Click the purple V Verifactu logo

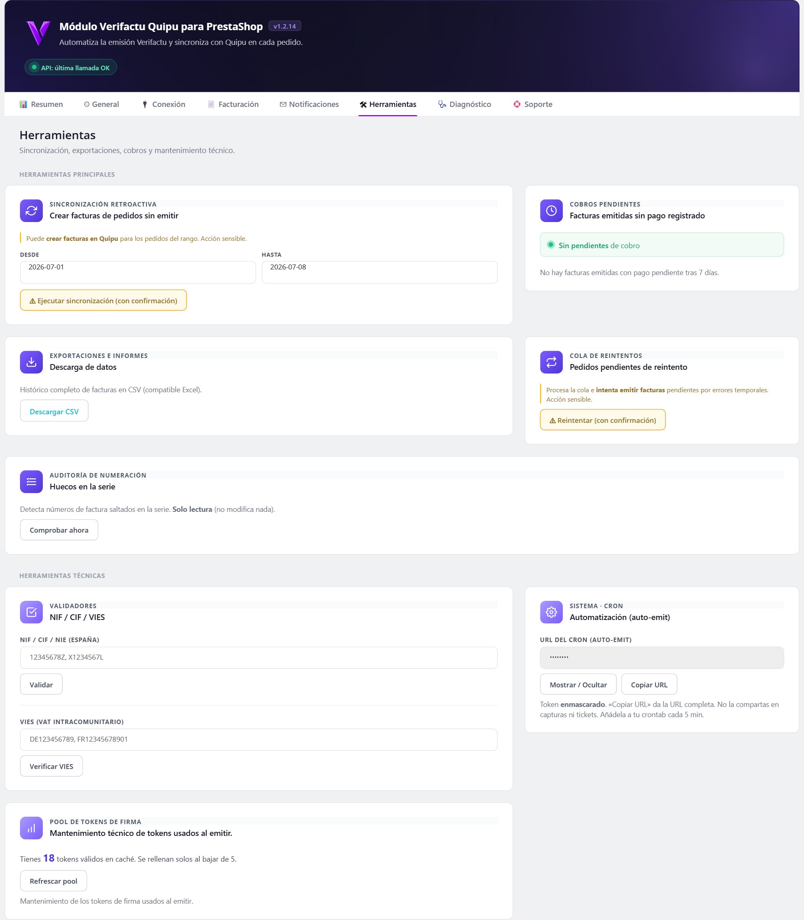38,33
